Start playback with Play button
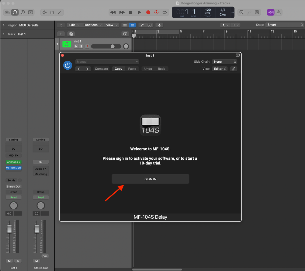The height and width of the screenshot is (271, 305). (140, 12)
